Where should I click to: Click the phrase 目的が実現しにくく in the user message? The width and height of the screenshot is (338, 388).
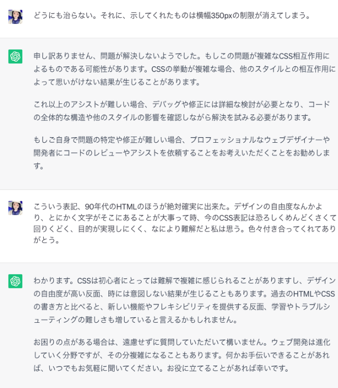[115, 229]
